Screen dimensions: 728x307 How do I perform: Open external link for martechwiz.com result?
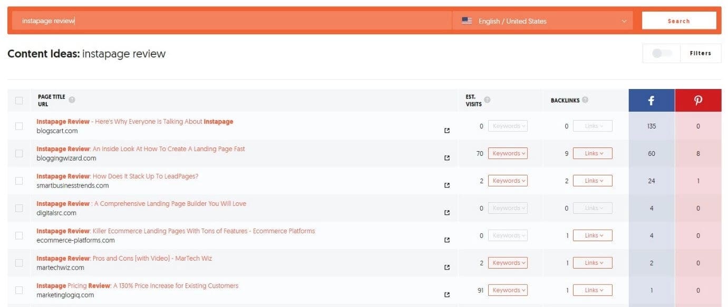447,268
